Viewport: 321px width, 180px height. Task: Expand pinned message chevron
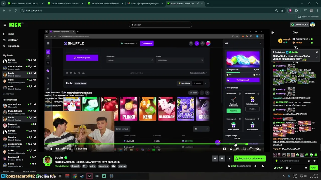pos(316,57)
